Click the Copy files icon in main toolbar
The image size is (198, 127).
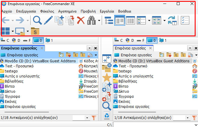tap(59, 20)
